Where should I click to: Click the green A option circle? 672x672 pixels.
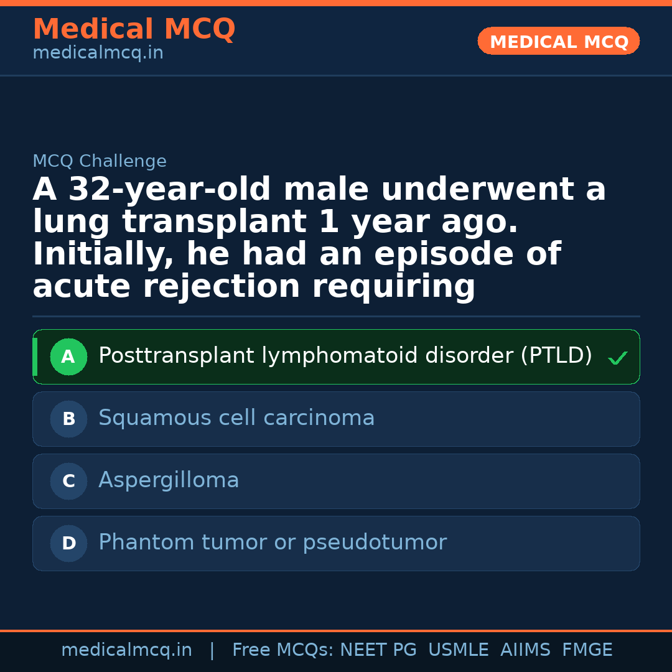click(68, 357)
